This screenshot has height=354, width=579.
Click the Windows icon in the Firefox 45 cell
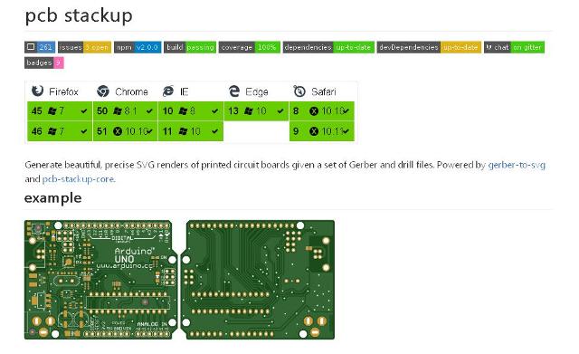(52, 110)
